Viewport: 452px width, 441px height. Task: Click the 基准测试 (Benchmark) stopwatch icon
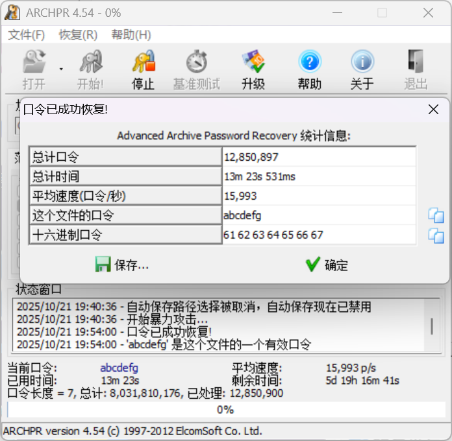(197, 62)
